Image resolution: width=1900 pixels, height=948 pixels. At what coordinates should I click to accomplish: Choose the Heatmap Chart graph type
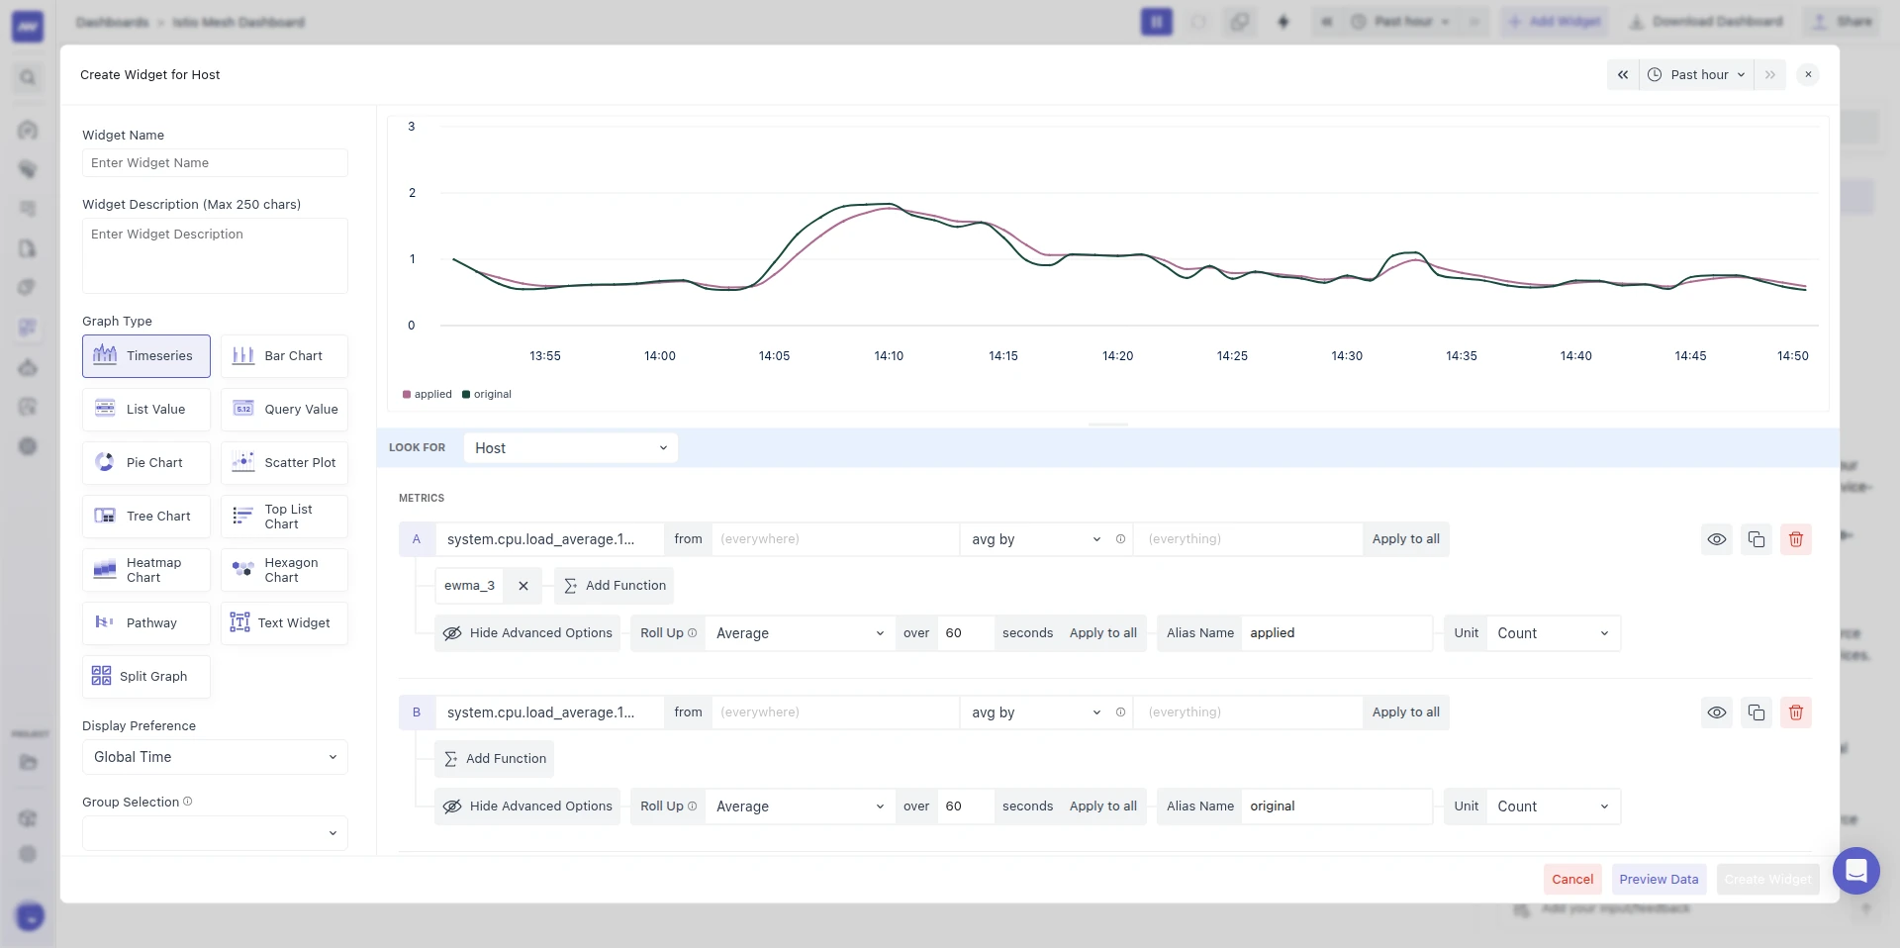tap(146, 570)
